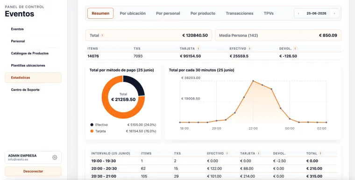The width and height of the screenshot is (355, 180).
Task: Open the date picker showing 25-06-2026
Action: [316, 14]
